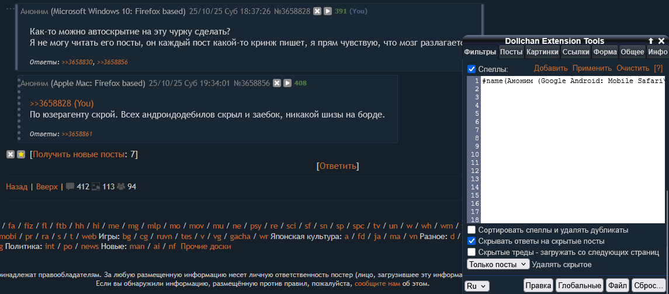Click inside the spells text editor
The image size is (669, 294).
pos(573,150)
